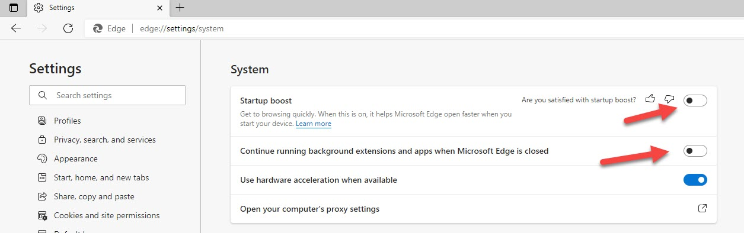Image resolution: width=744 pixels, height=233 pixels.
Task: Open Privacy, search, and services settings
Action: (105, 140)
